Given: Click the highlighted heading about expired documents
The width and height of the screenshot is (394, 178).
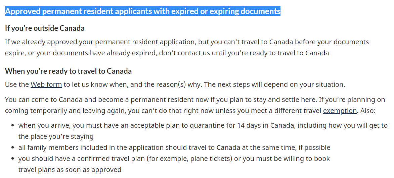Looking at the screenshot, I should click(x=143, y=11).
